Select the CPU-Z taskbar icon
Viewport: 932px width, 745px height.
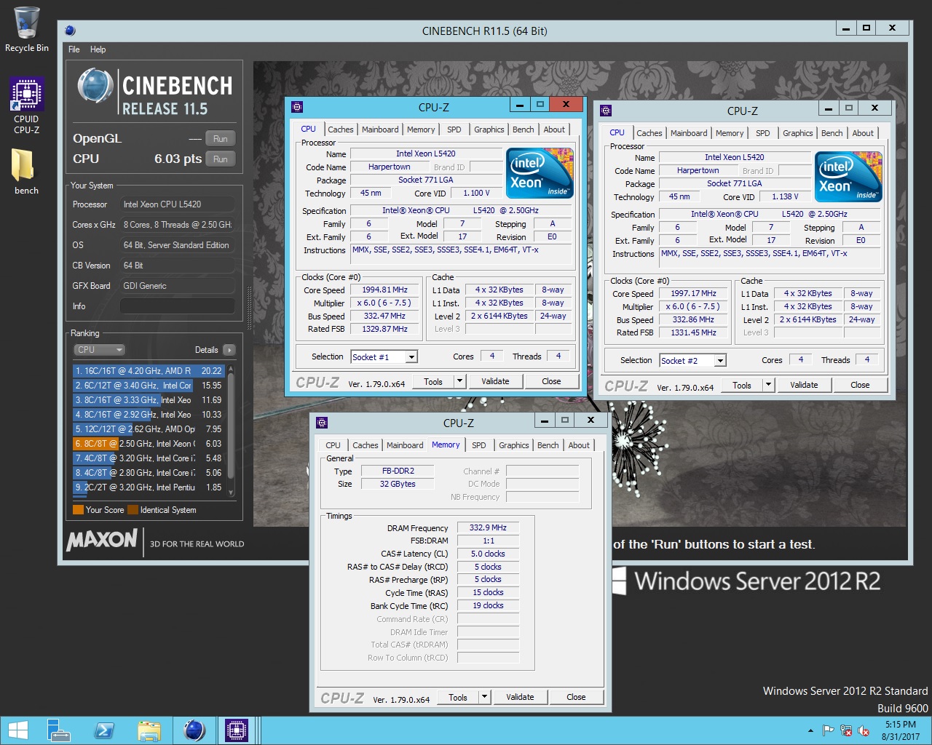click(237, 730)
